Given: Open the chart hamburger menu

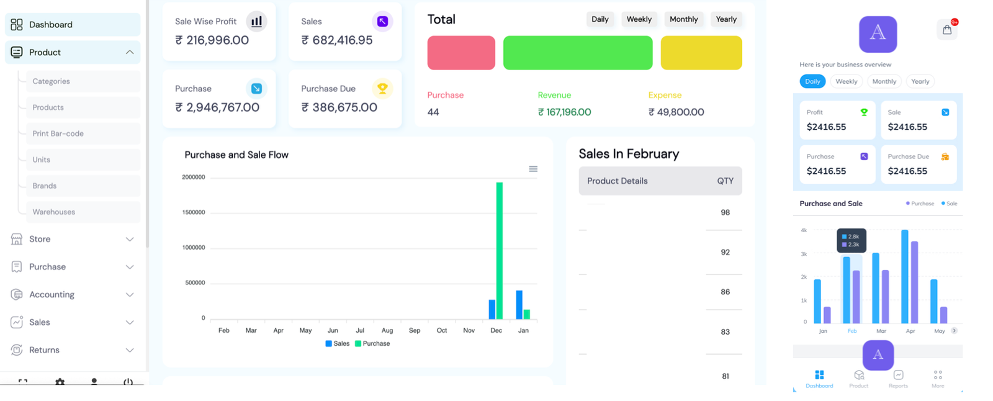Looking at the screenshot, I should [533, 169].
